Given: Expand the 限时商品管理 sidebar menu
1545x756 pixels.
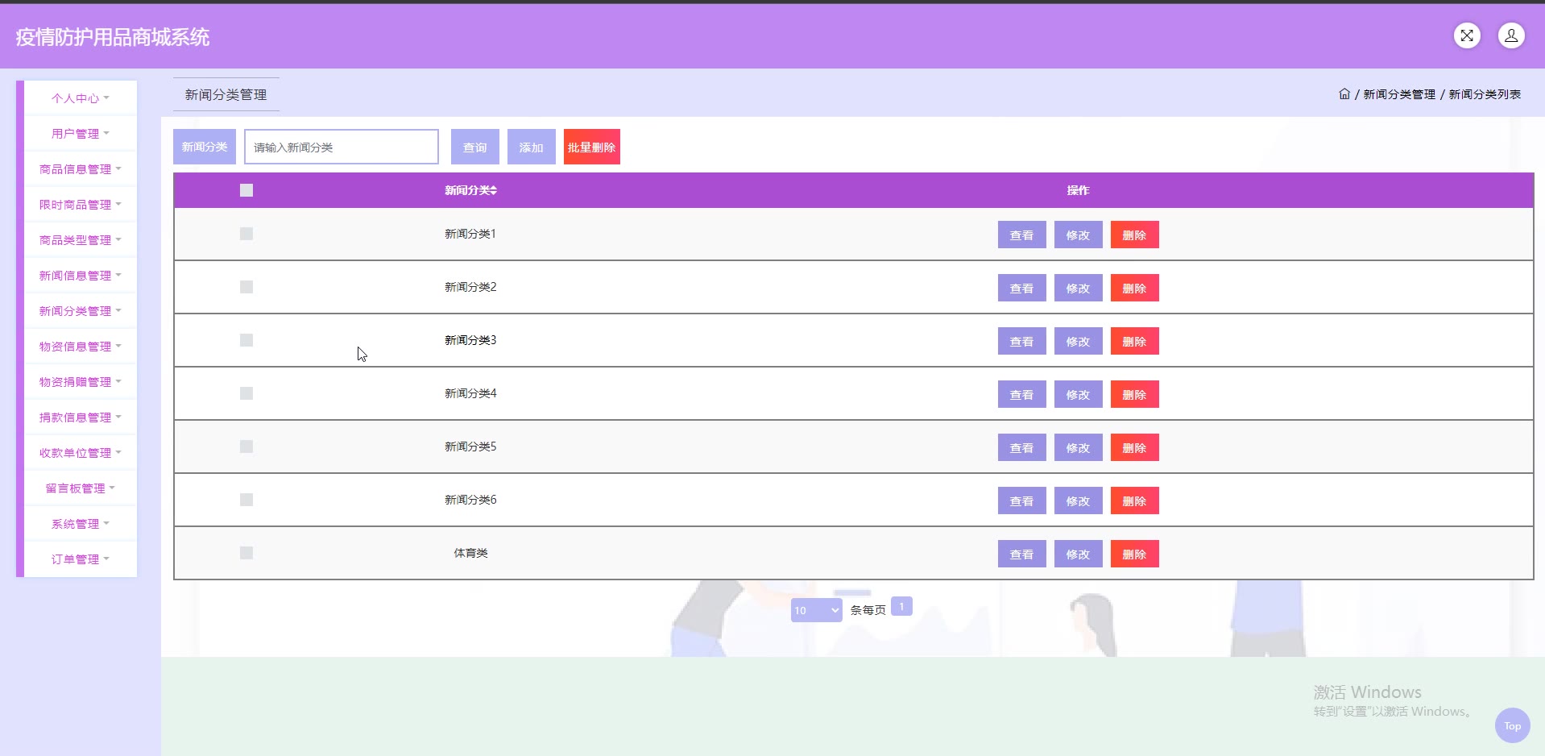Looking at the screenshot, I should pyautogui.click(x=81, y=205).
